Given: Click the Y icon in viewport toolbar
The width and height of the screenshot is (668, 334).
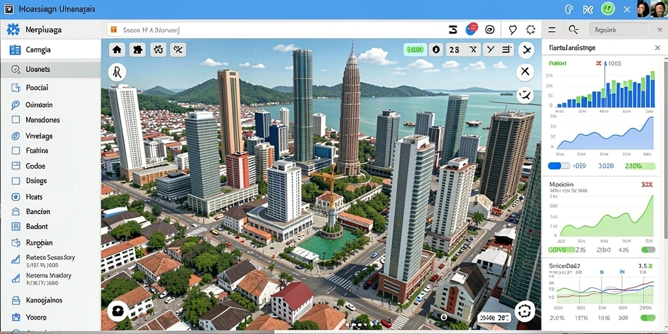Looking at the screenshot, I should click(491, 50).
